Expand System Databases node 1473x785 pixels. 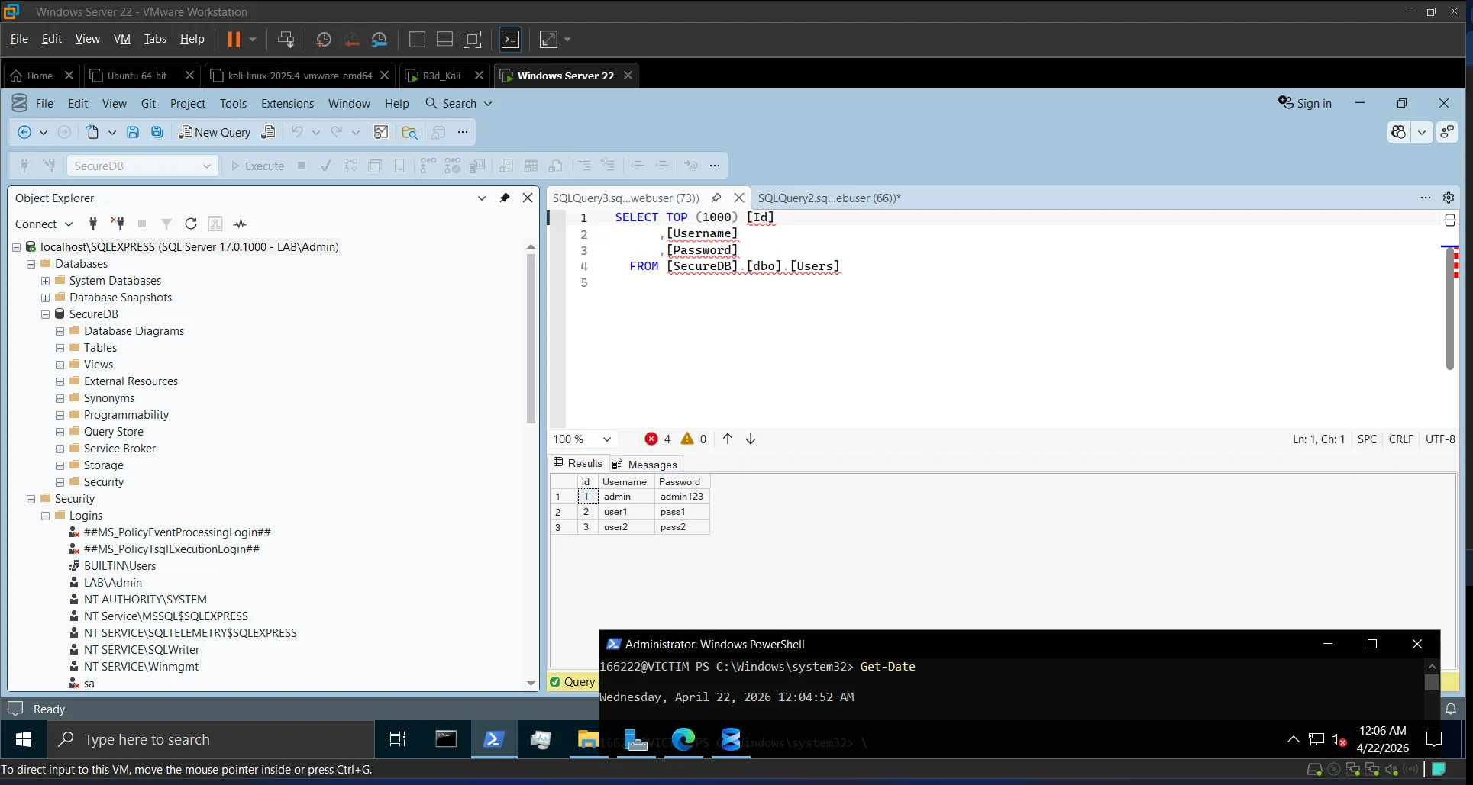point(45,281)
